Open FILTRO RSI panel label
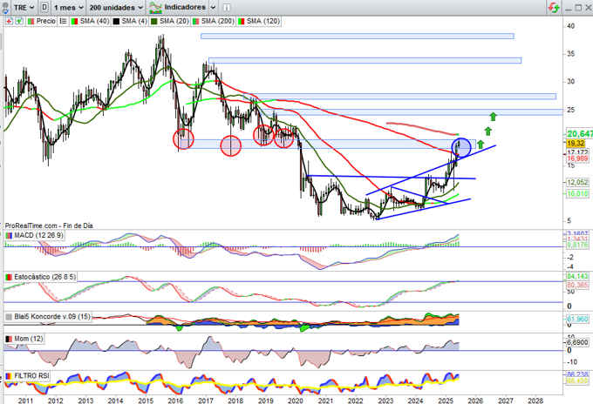The height and width of the screenshot is (404, 593). tap(31, 375)
